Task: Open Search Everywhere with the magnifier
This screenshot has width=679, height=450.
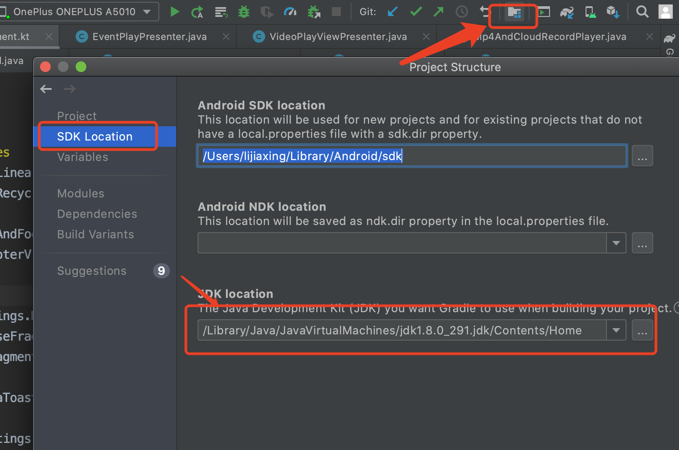Action: click(x=642, y=12)
